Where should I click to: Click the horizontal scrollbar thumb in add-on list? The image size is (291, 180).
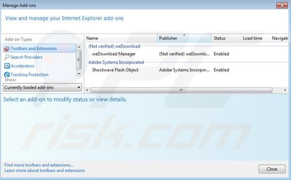(181, 90)
